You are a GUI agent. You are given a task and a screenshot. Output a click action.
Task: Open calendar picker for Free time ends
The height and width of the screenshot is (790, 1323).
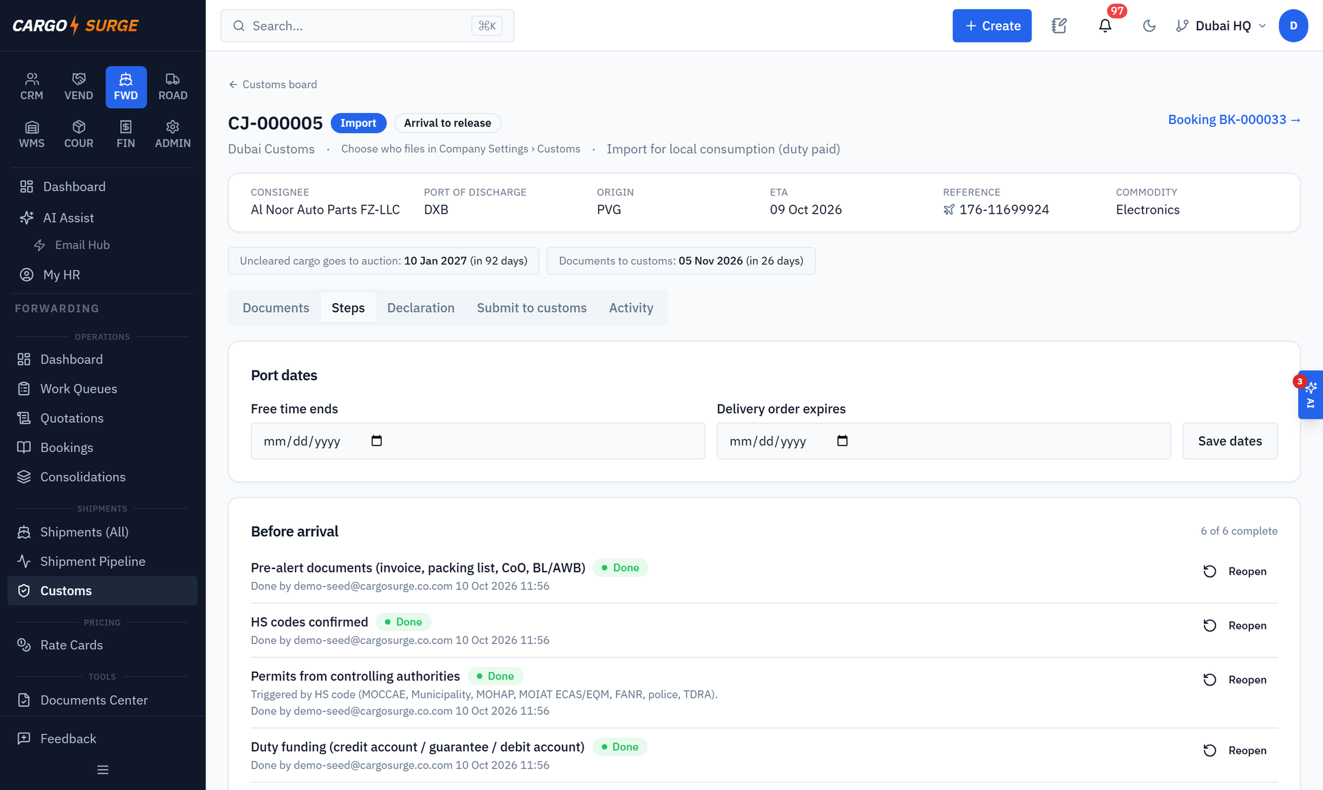pos(376,441)
